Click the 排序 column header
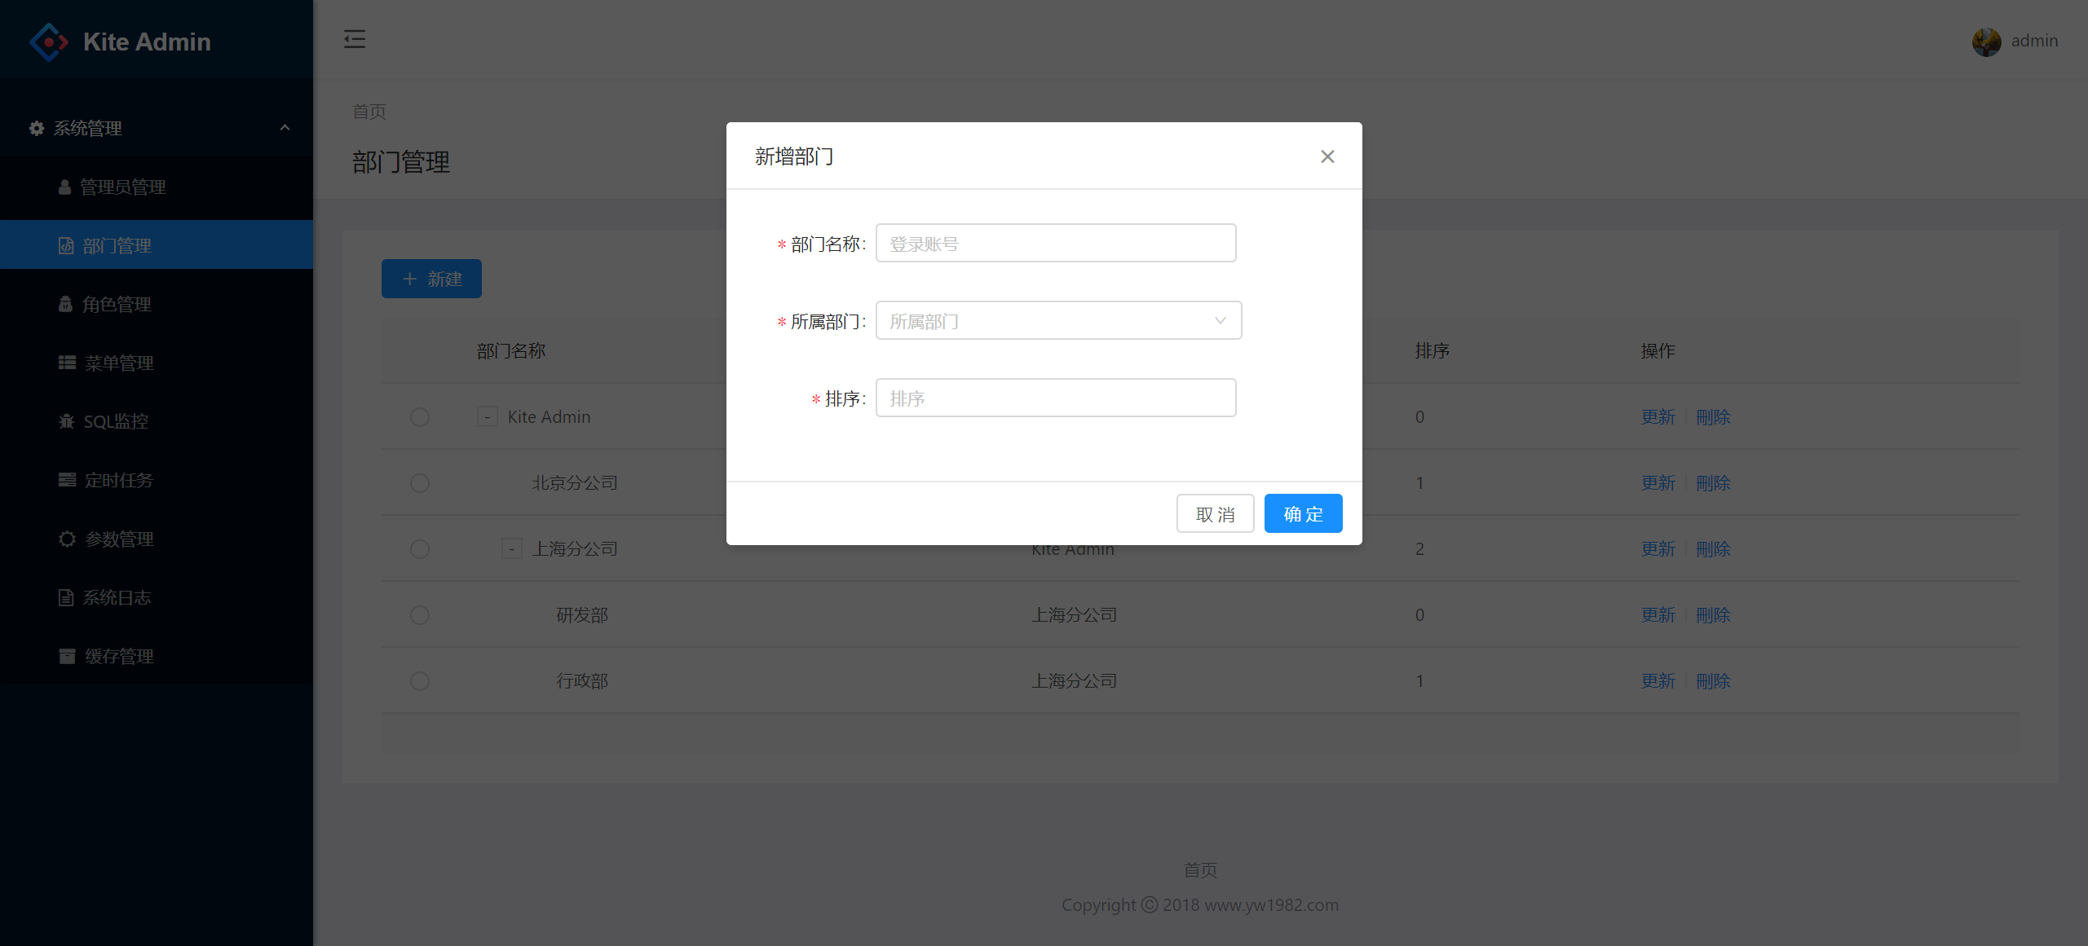This screenshot has width=2088, height=946. [1432, 351]
